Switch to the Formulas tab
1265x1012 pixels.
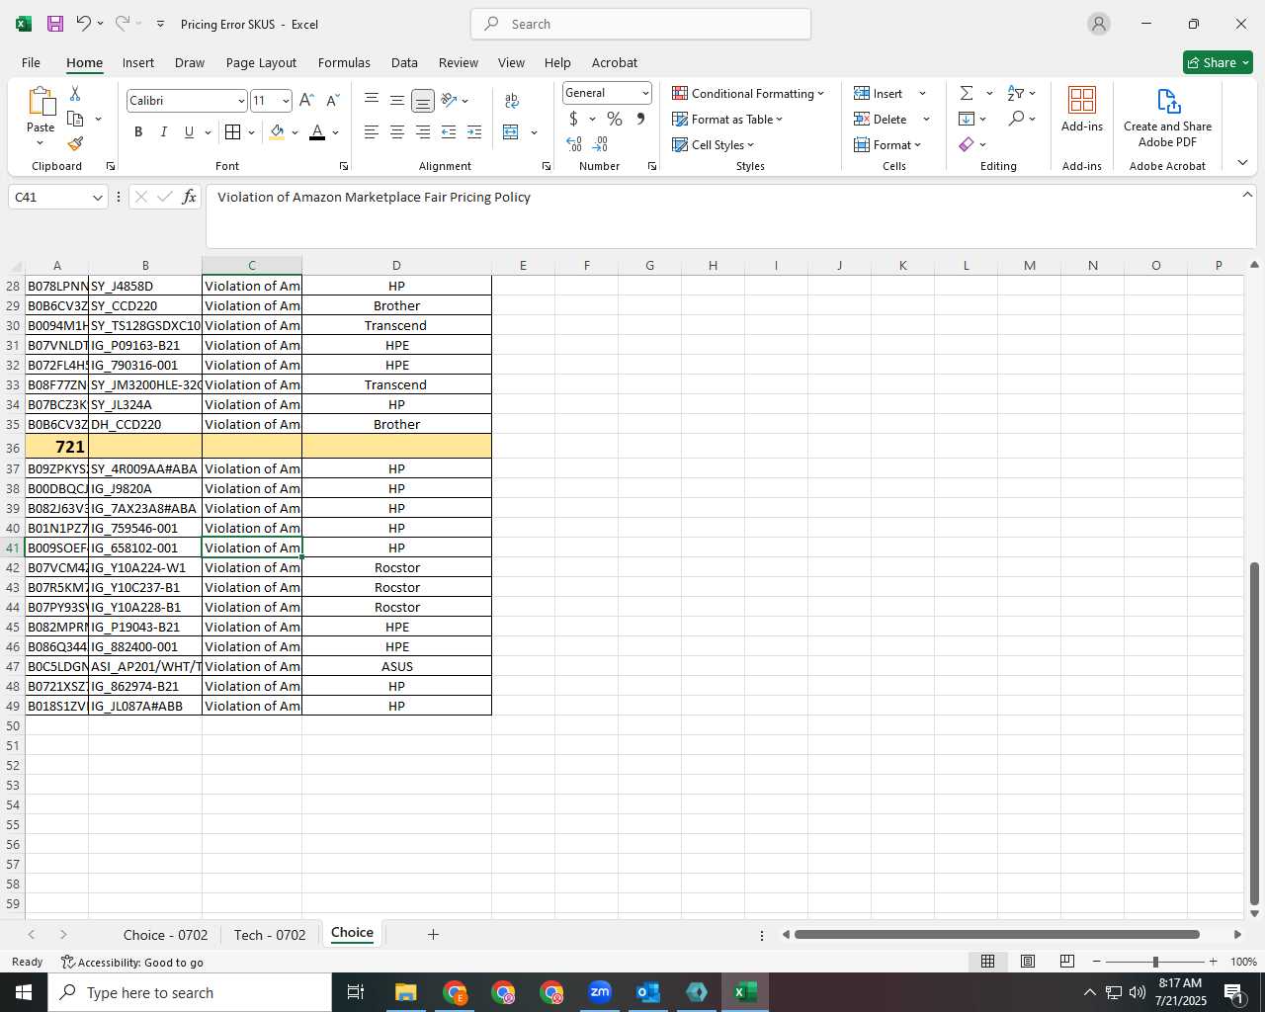(x=344, y=62)
